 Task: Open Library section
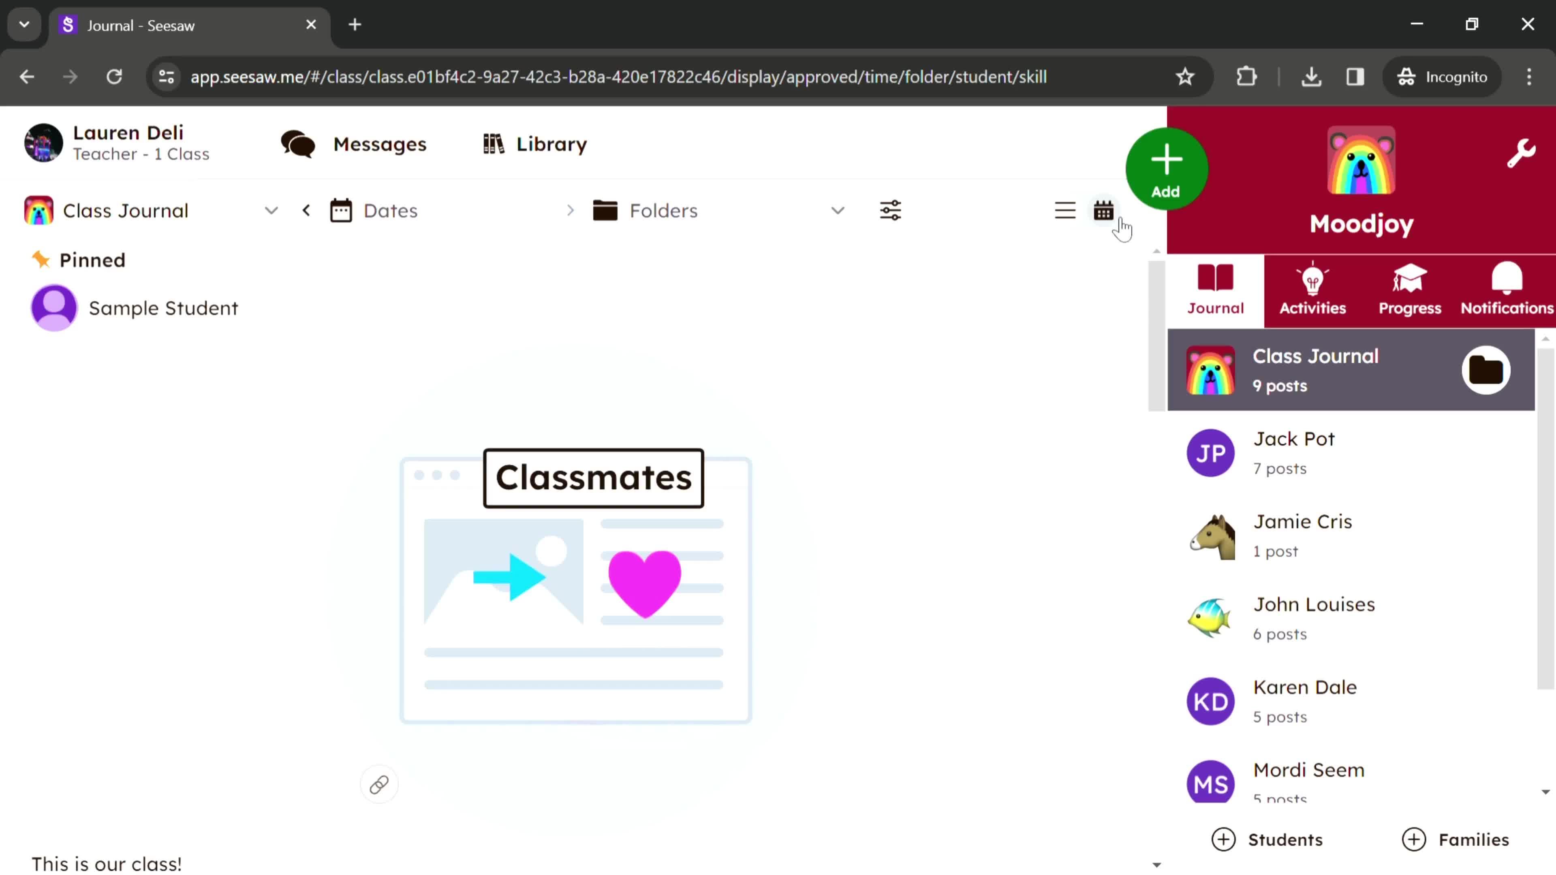pyautogui.click(x=534, y=143)
